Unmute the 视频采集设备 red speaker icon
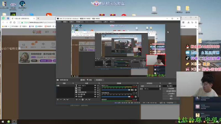This screenshot has height=124, width=221. click(132, 97)
